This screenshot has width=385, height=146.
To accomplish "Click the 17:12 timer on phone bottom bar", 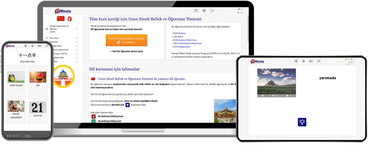I will [27, 136].
